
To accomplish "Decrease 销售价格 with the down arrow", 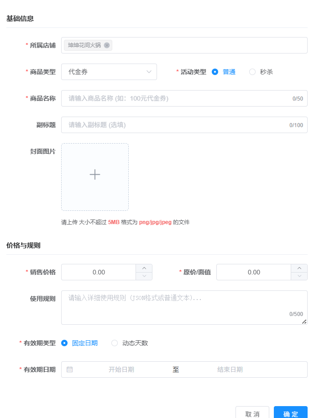I will pos(144,276).
